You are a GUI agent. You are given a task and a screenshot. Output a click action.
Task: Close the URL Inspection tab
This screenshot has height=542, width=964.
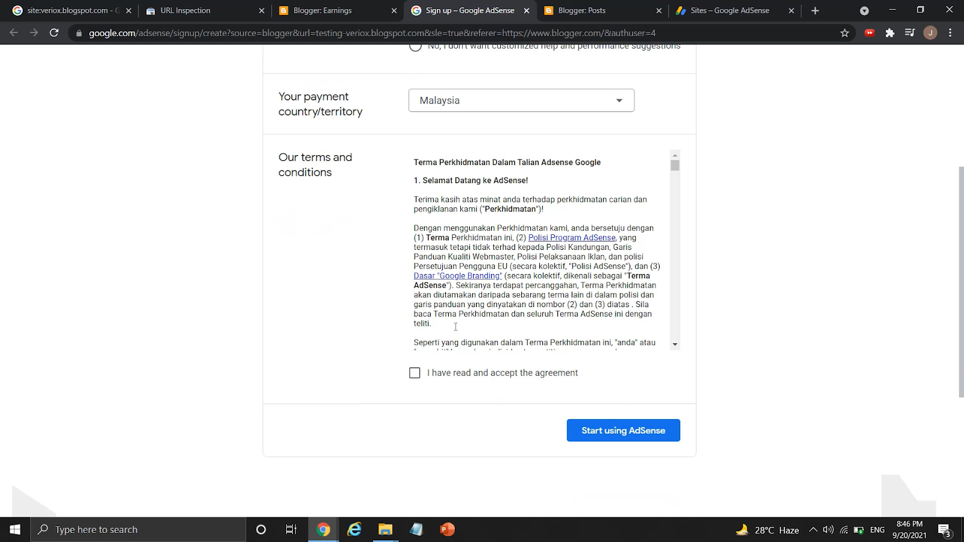(261, 11)
